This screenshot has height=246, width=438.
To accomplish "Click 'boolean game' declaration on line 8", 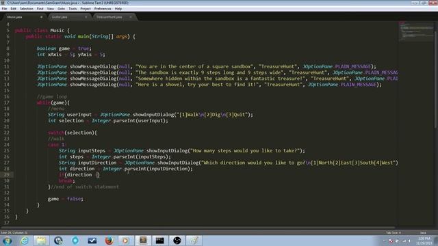I will click(53, 49).
